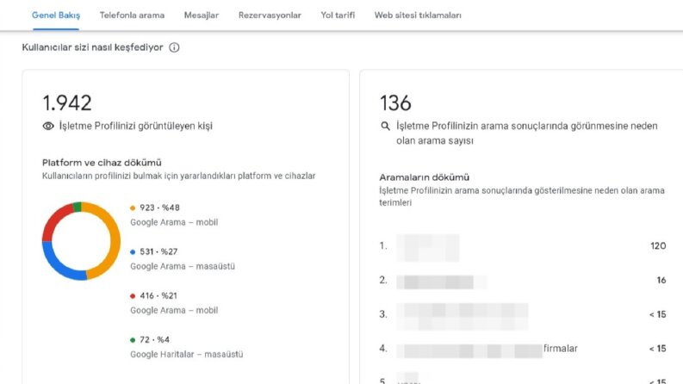Click 'İşletme Profilinizi görüntüleyen kişi' label
The height and width of the screenshot is (384, 683).
(136, 126)
